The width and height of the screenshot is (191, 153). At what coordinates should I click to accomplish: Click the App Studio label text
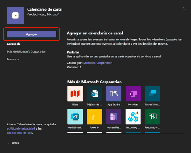coord(114,105)
